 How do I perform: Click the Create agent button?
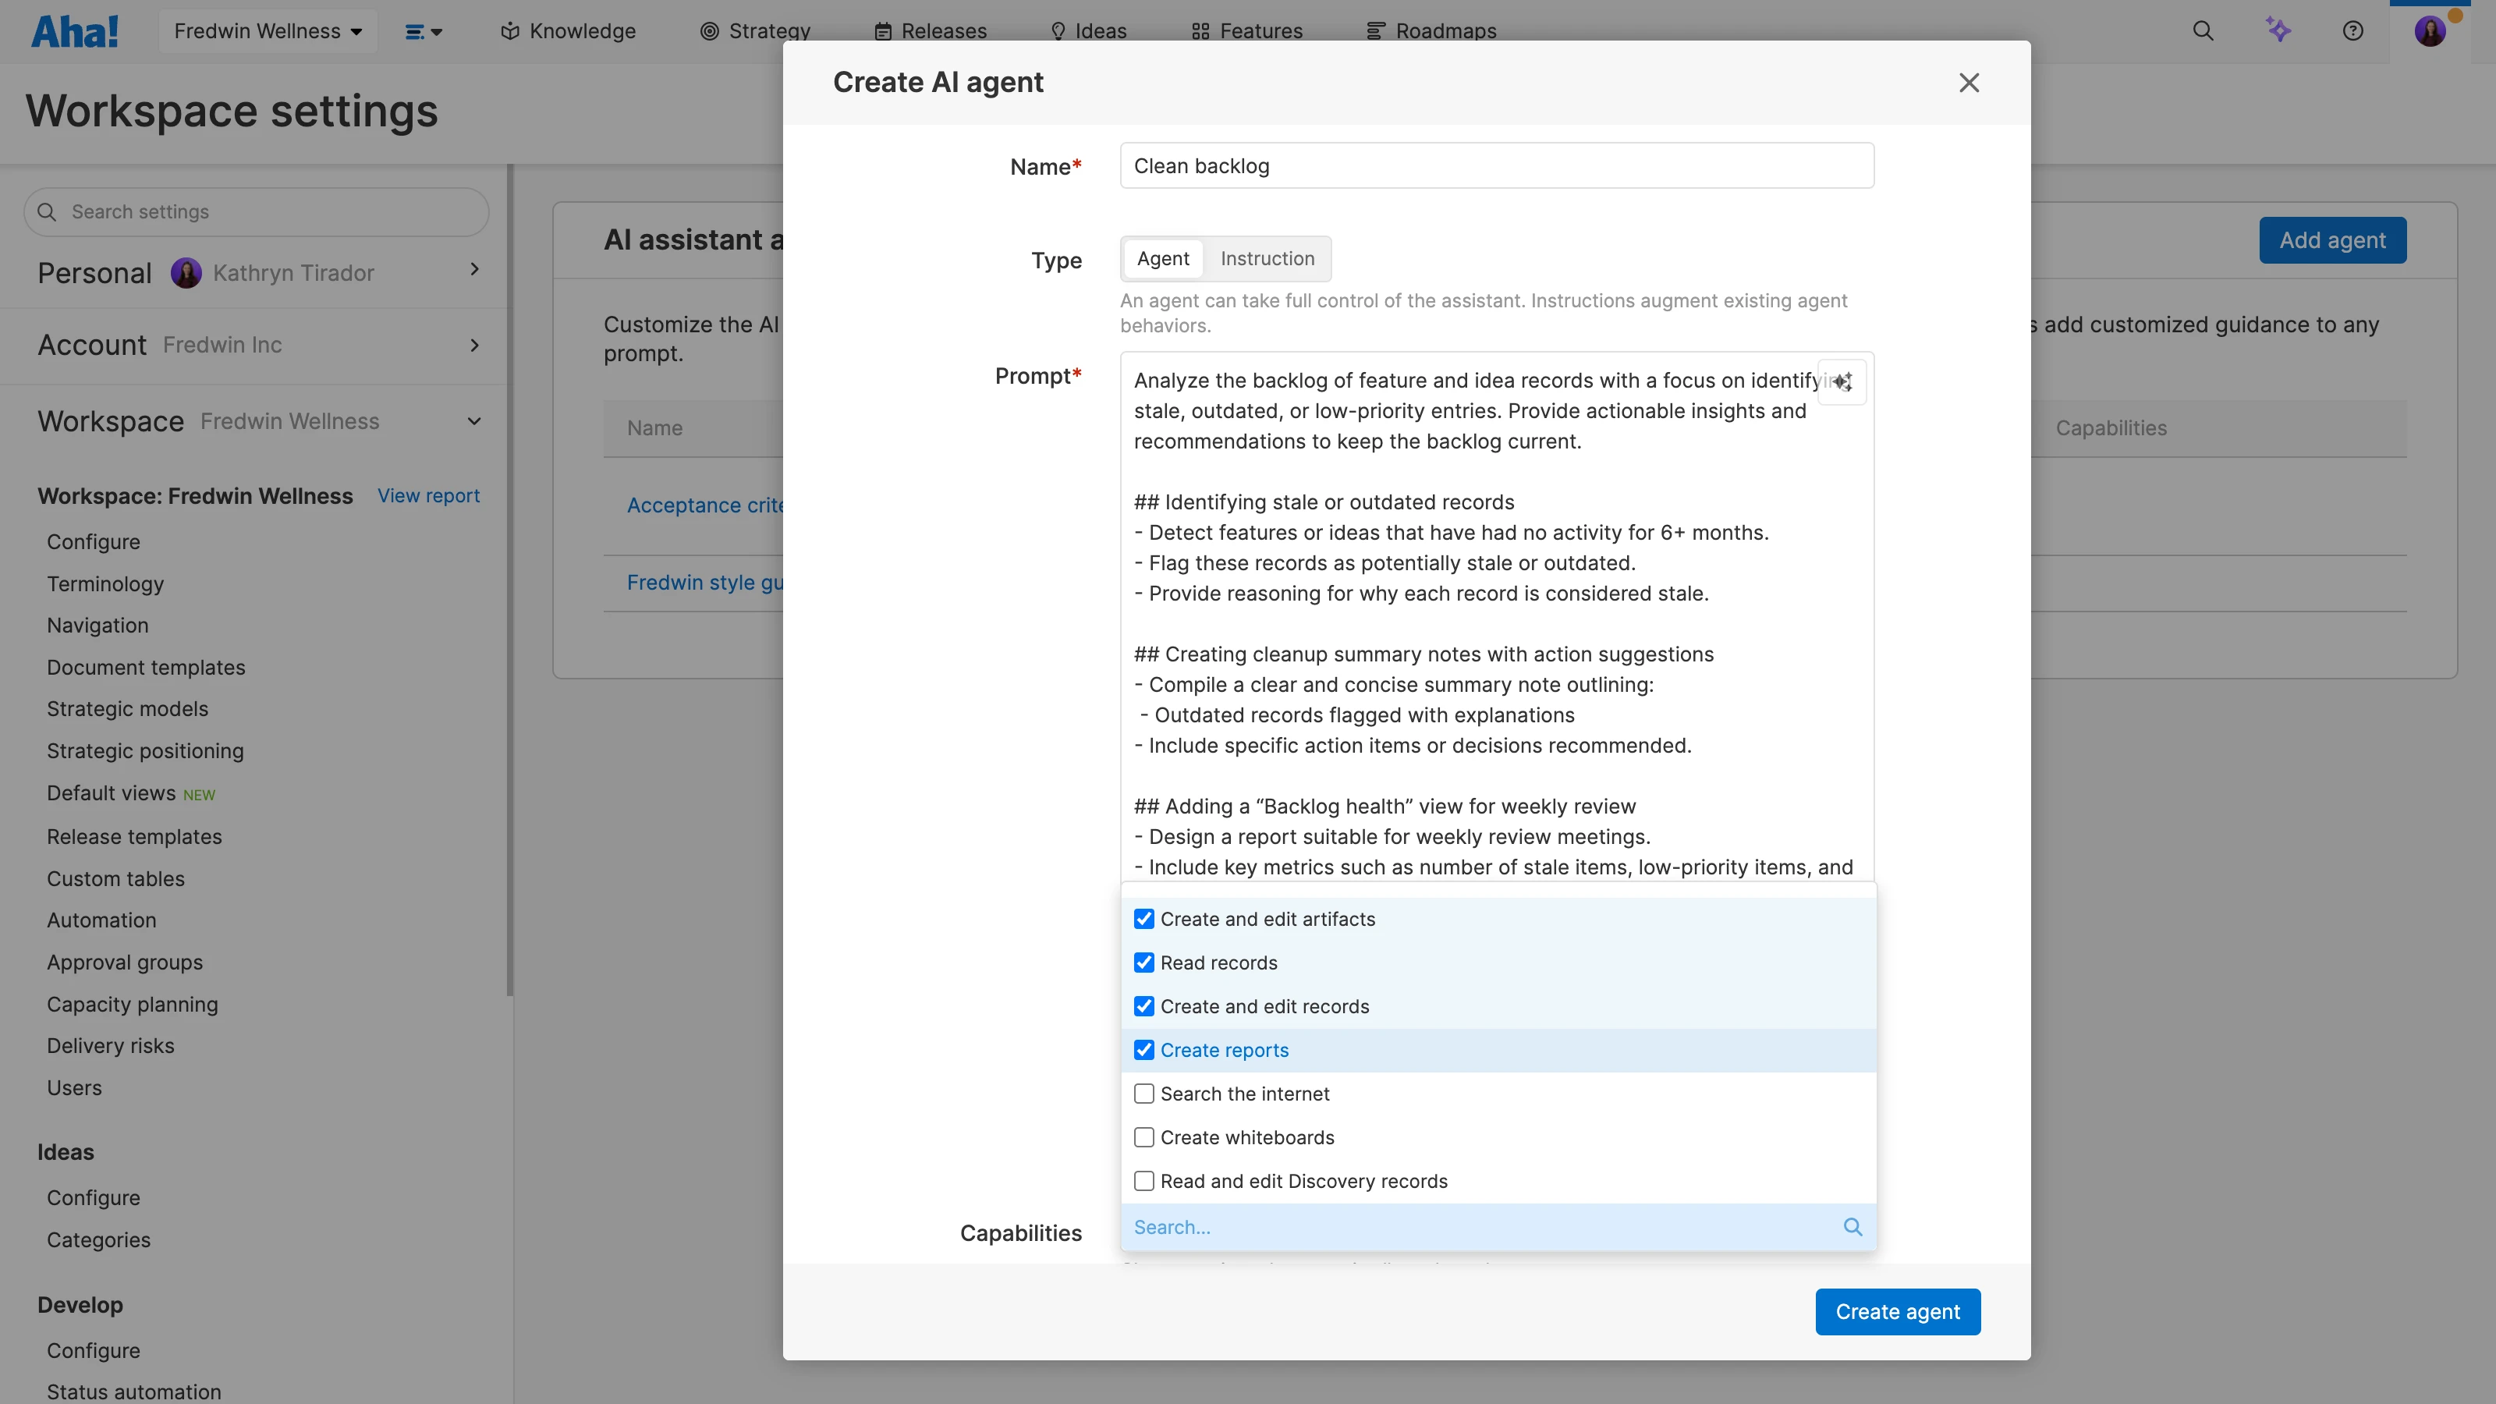pos(1896,1311)
